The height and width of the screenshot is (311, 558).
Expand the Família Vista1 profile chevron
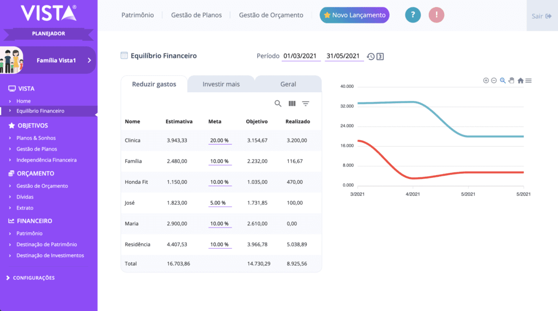point(89,61)
